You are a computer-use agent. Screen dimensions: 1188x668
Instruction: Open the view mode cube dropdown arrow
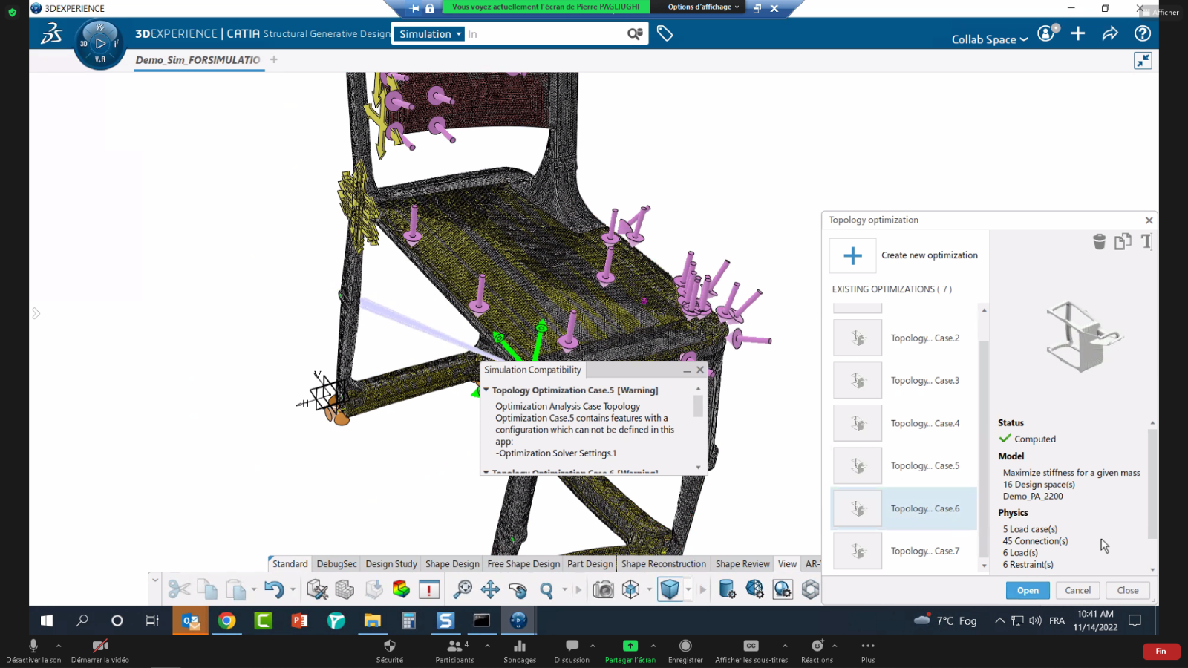coord(688,589)
